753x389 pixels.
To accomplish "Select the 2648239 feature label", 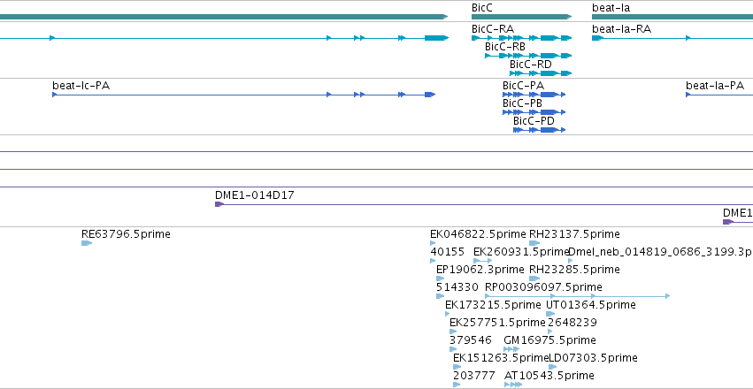I will (x=572, y=323).
